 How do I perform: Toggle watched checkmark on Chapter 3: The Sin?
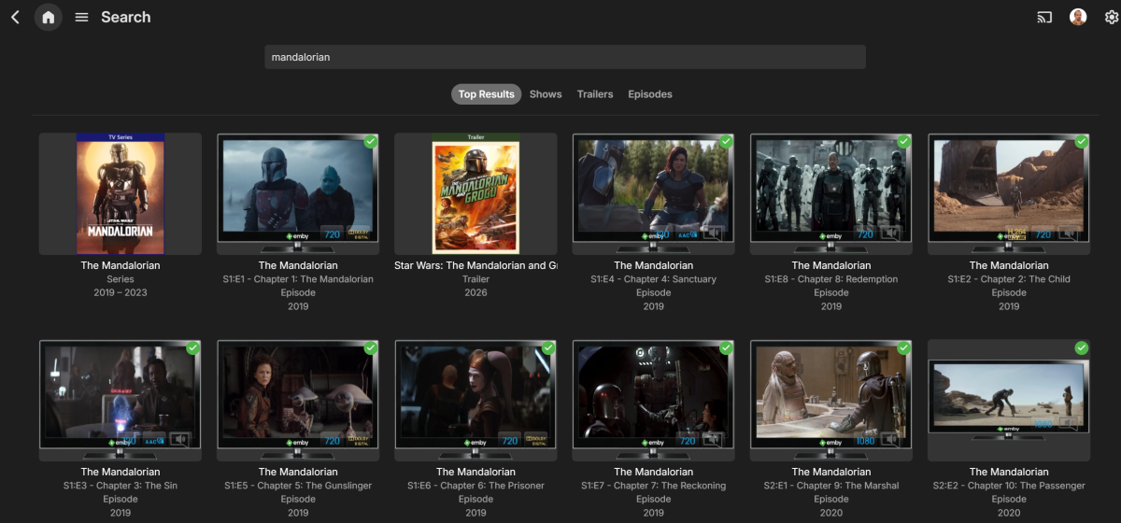193,348
